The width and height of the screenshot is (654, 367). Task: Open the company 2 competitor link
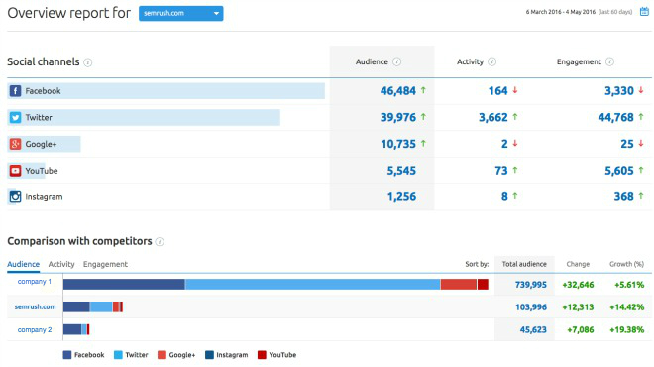click(x=35, y=330)
